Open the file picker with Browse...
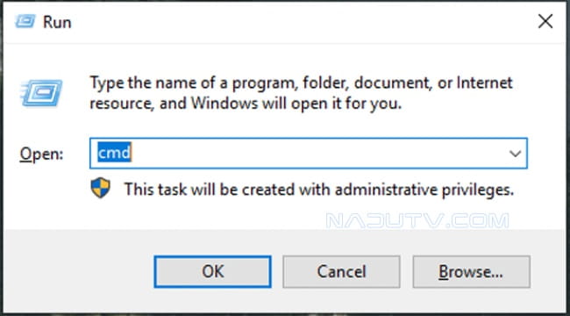 (471, 271)
